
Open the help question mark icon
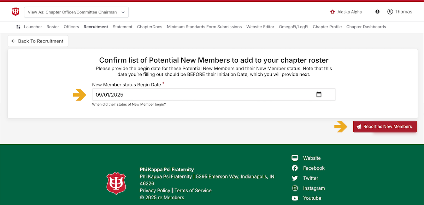click(377, 12)
